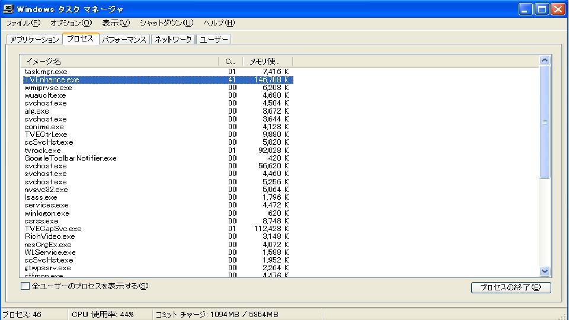Open the ヘルプ(H) menu
569x320 pixels.
219,23
